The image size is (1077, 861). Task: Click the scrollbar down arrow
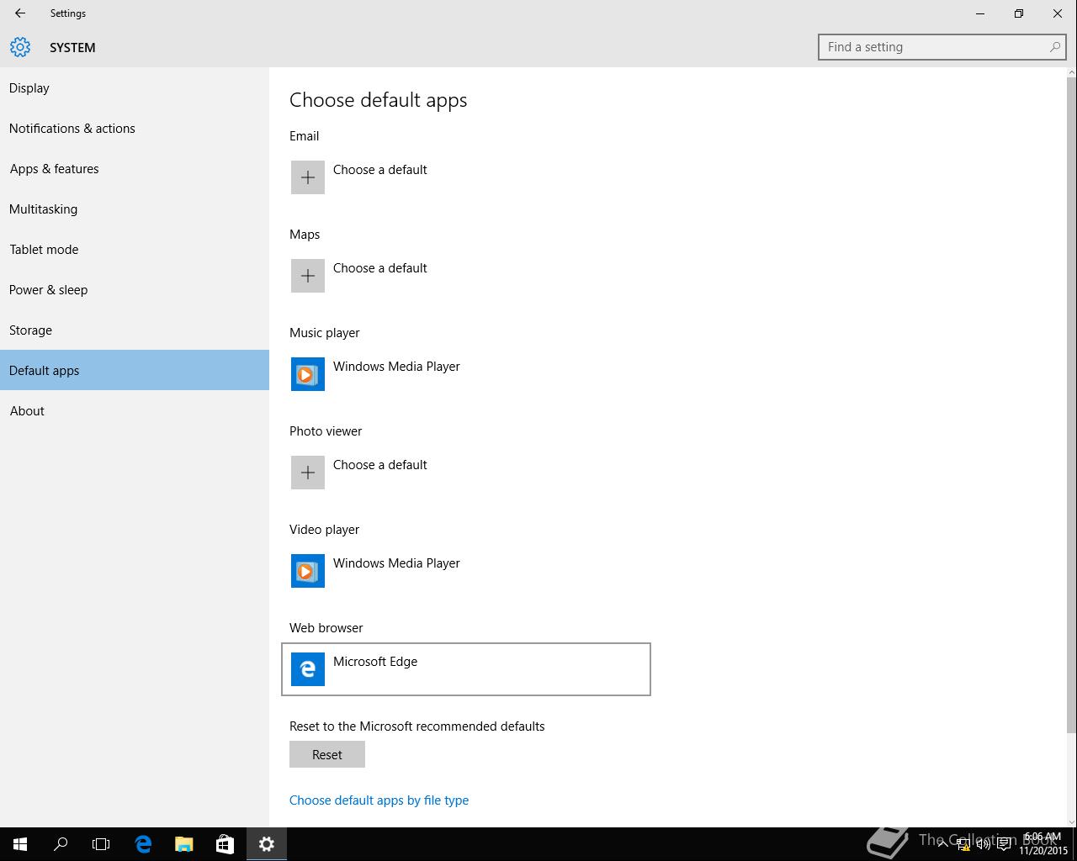pyautogui.click(x=1071, y=821)
